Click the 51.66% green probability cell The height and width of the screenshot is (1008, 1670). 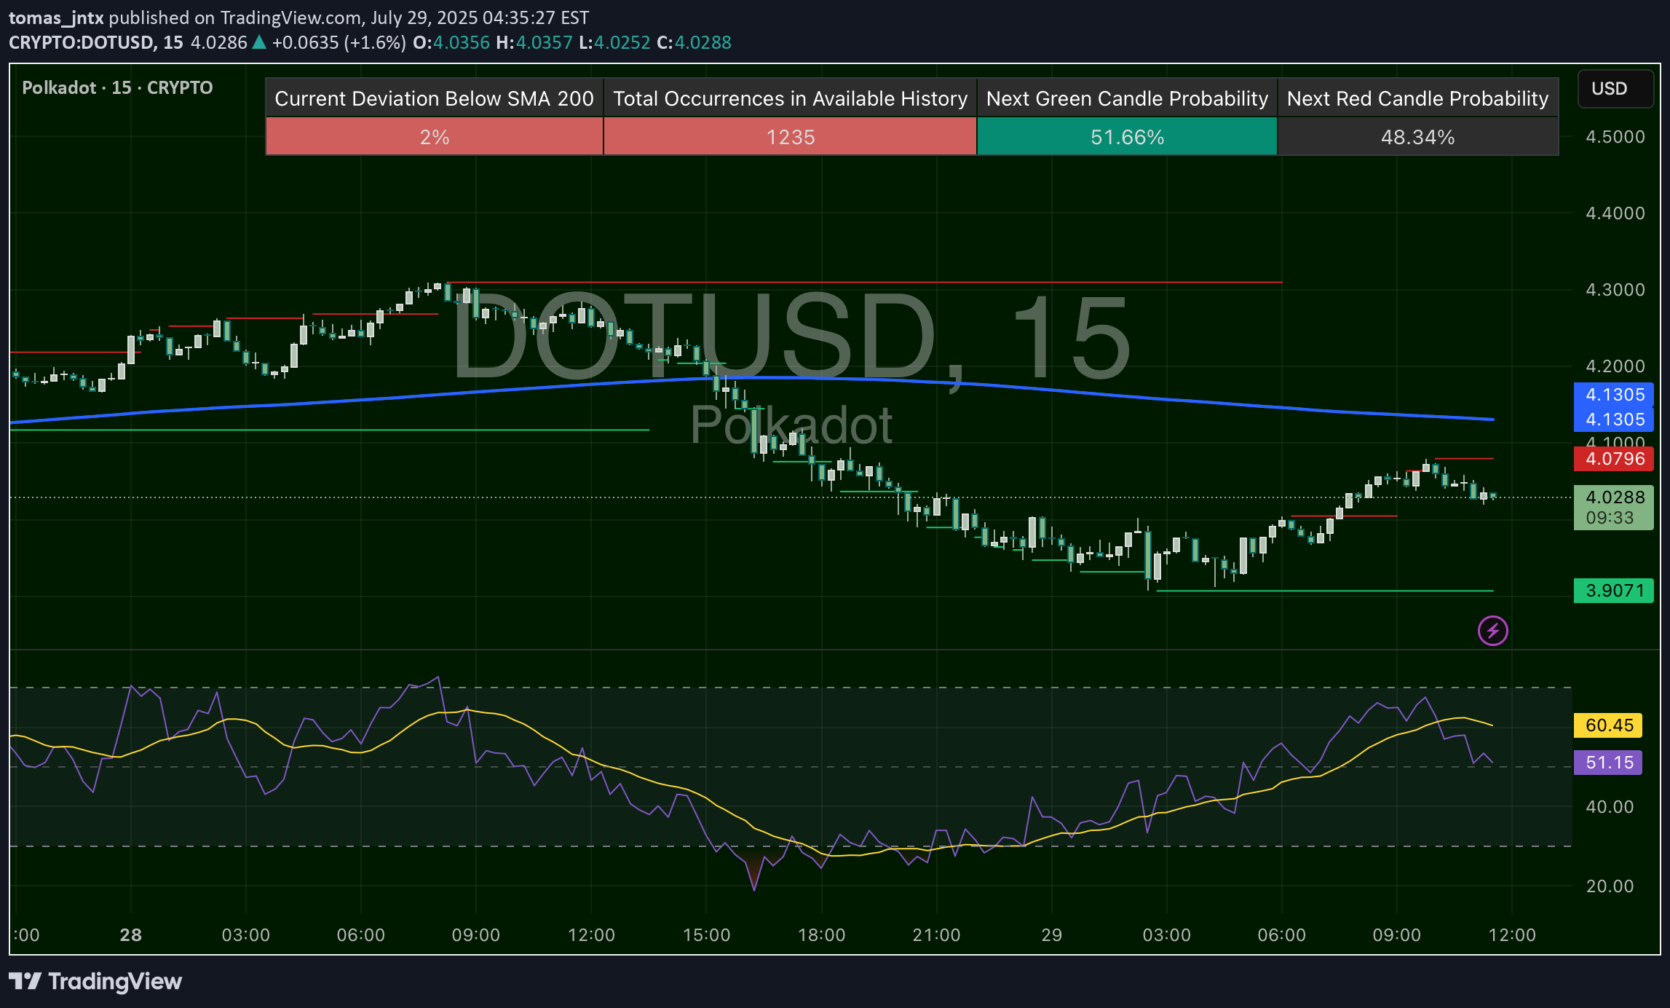(x=1127, y=137)
